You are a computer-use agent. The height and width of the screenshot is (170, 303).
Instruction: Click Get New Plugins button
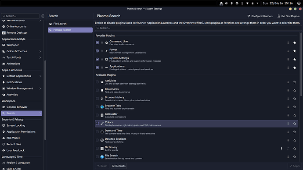pos(289,16)
